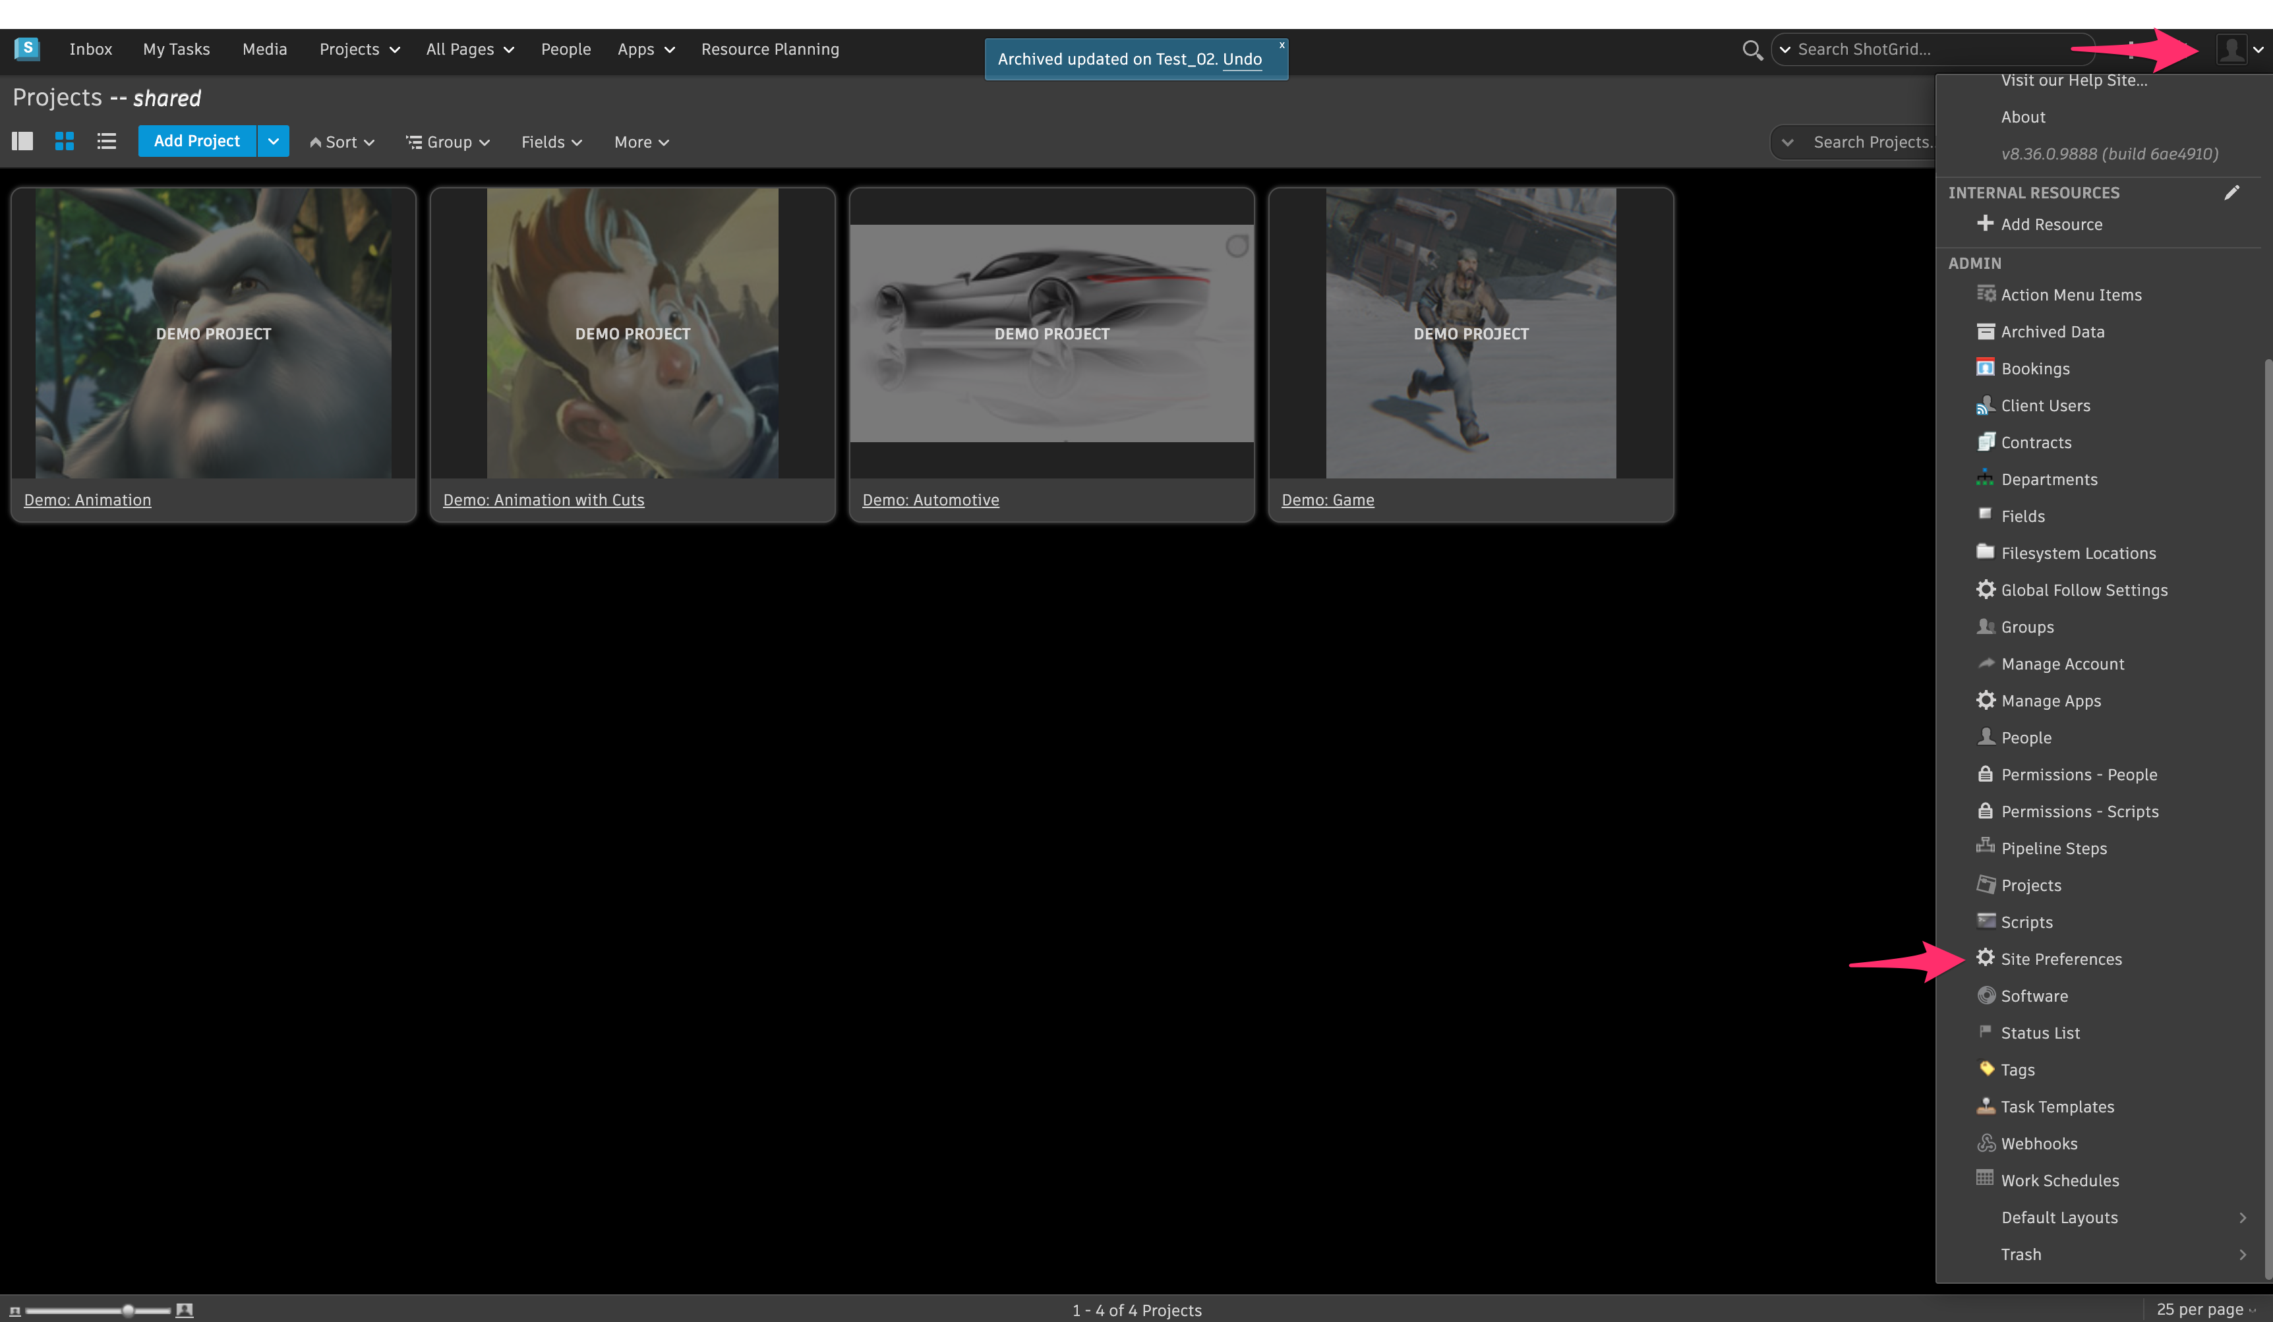
Task: Select Archived Data in the admin menu
Action: coord(2052,332)
